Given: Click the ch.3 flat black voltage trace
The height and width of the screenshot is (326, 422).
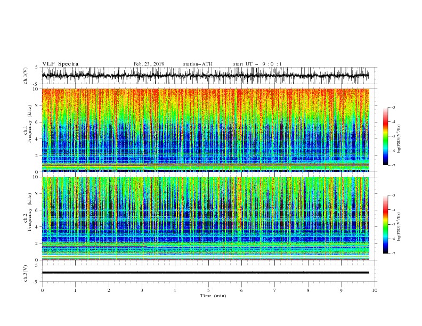Looking at the screenshot, I should click(205, 273).
